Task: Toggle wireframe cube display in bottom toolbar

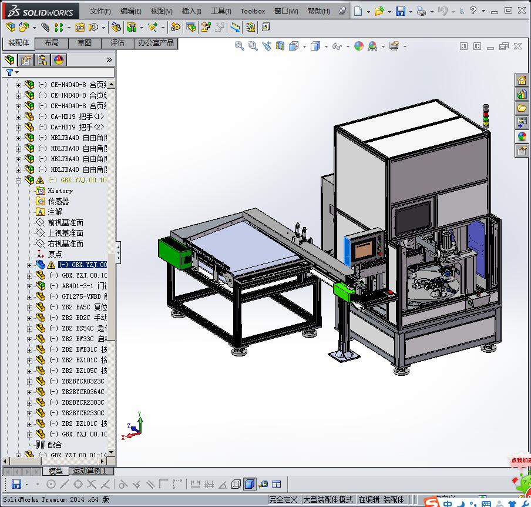Action: (x=236, y=484)
